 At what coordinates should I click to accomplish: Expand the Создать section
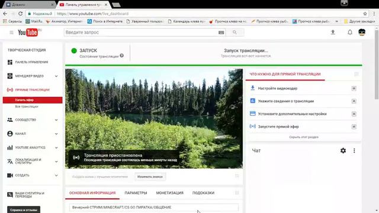[56, 175]
